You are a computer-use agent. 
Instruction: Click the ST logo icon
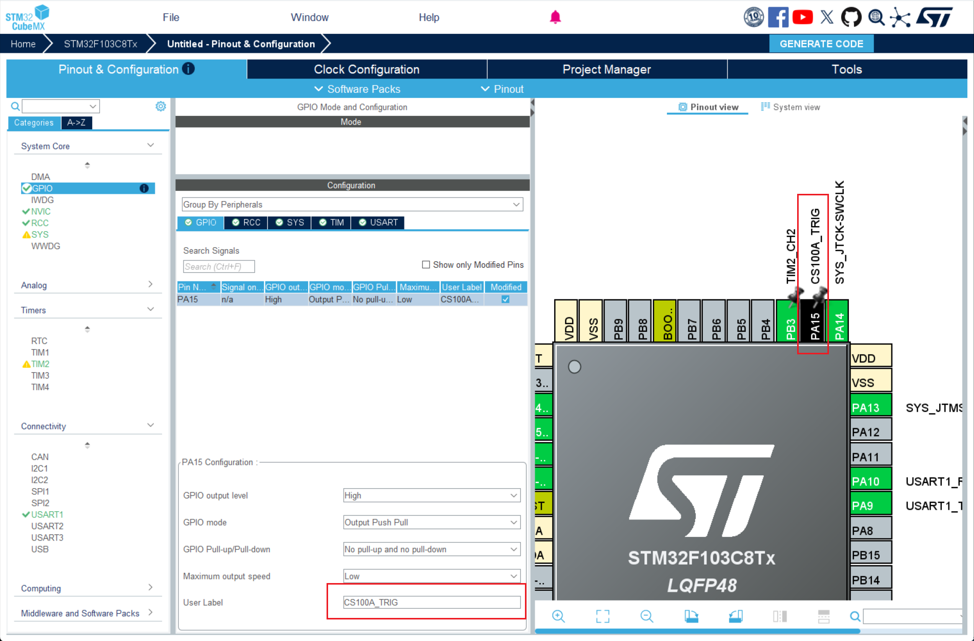(935, 17)
